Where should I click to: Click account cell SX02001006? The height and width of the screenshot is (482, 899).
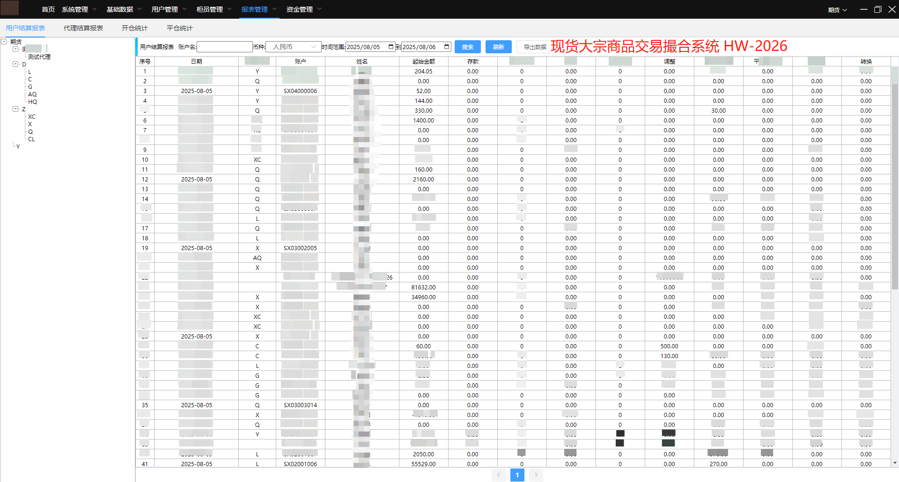click(x=301, y=464)
